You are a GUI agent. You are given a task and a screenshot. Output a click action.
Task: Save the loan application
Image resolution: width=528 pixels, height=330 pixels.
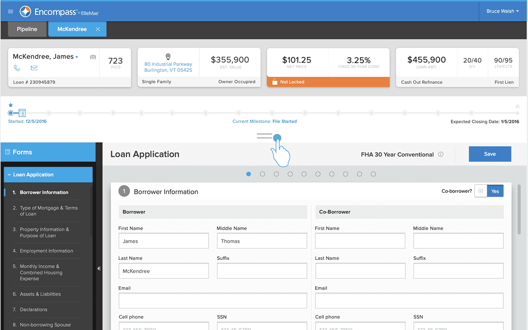click(490, 154)
